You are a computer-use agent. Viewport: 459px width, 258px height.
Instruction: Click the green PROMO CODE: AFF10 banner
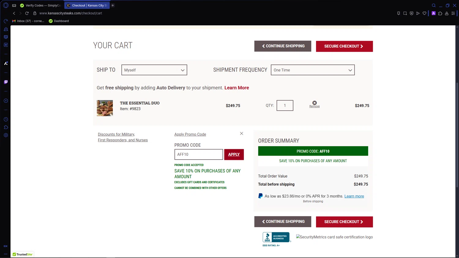click(x=313, y=151)
